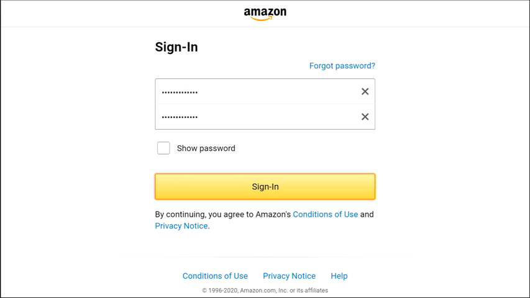Click the yellow Sign-In button
The height and width of the screenshot is (298, 530).
tap(265, 186)
